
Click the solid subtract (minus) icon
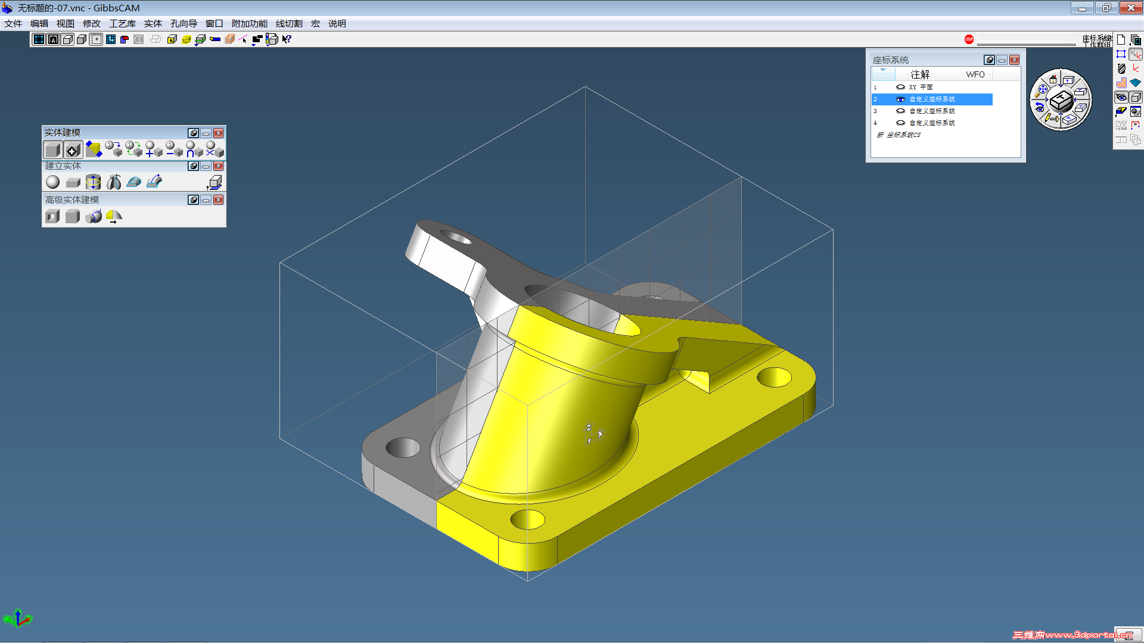tap(173, 149)
